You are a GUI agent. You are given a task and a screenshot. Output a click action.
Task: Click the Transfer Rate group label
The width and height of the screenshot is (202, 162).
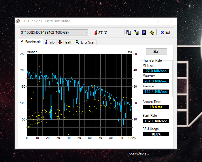click(x=152, y=61)
